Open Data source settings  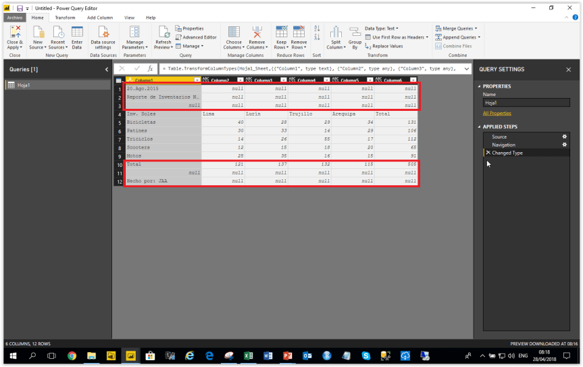103,38
